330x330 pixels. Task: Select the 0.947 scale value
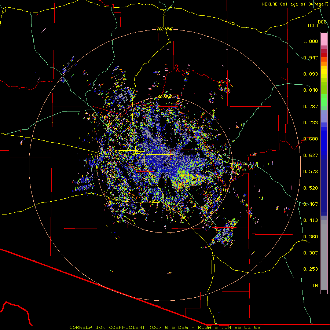pos(311,58)
